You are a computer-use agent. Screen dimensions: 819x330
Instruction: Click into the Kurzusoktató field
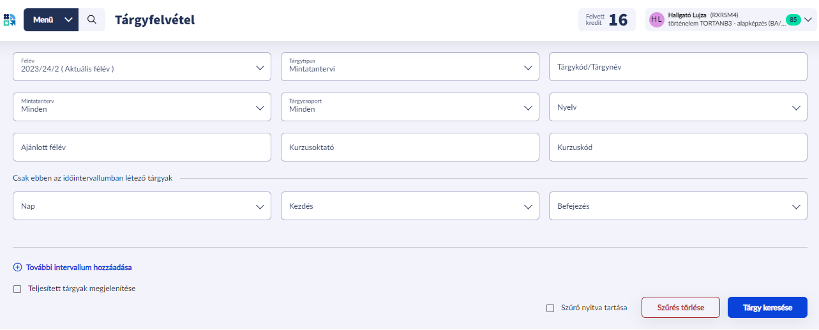[x=410, y=147]
